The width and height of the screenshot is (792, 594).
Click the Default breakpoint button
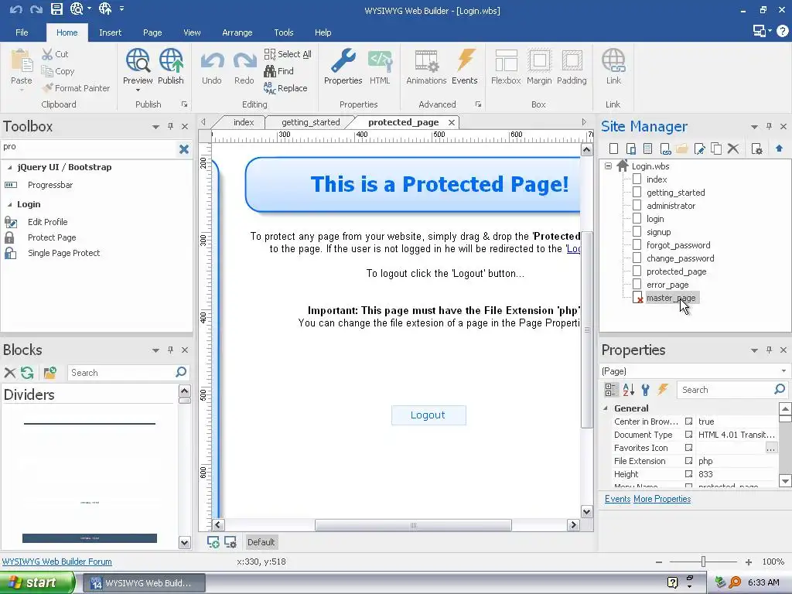[x=261, y=542]
